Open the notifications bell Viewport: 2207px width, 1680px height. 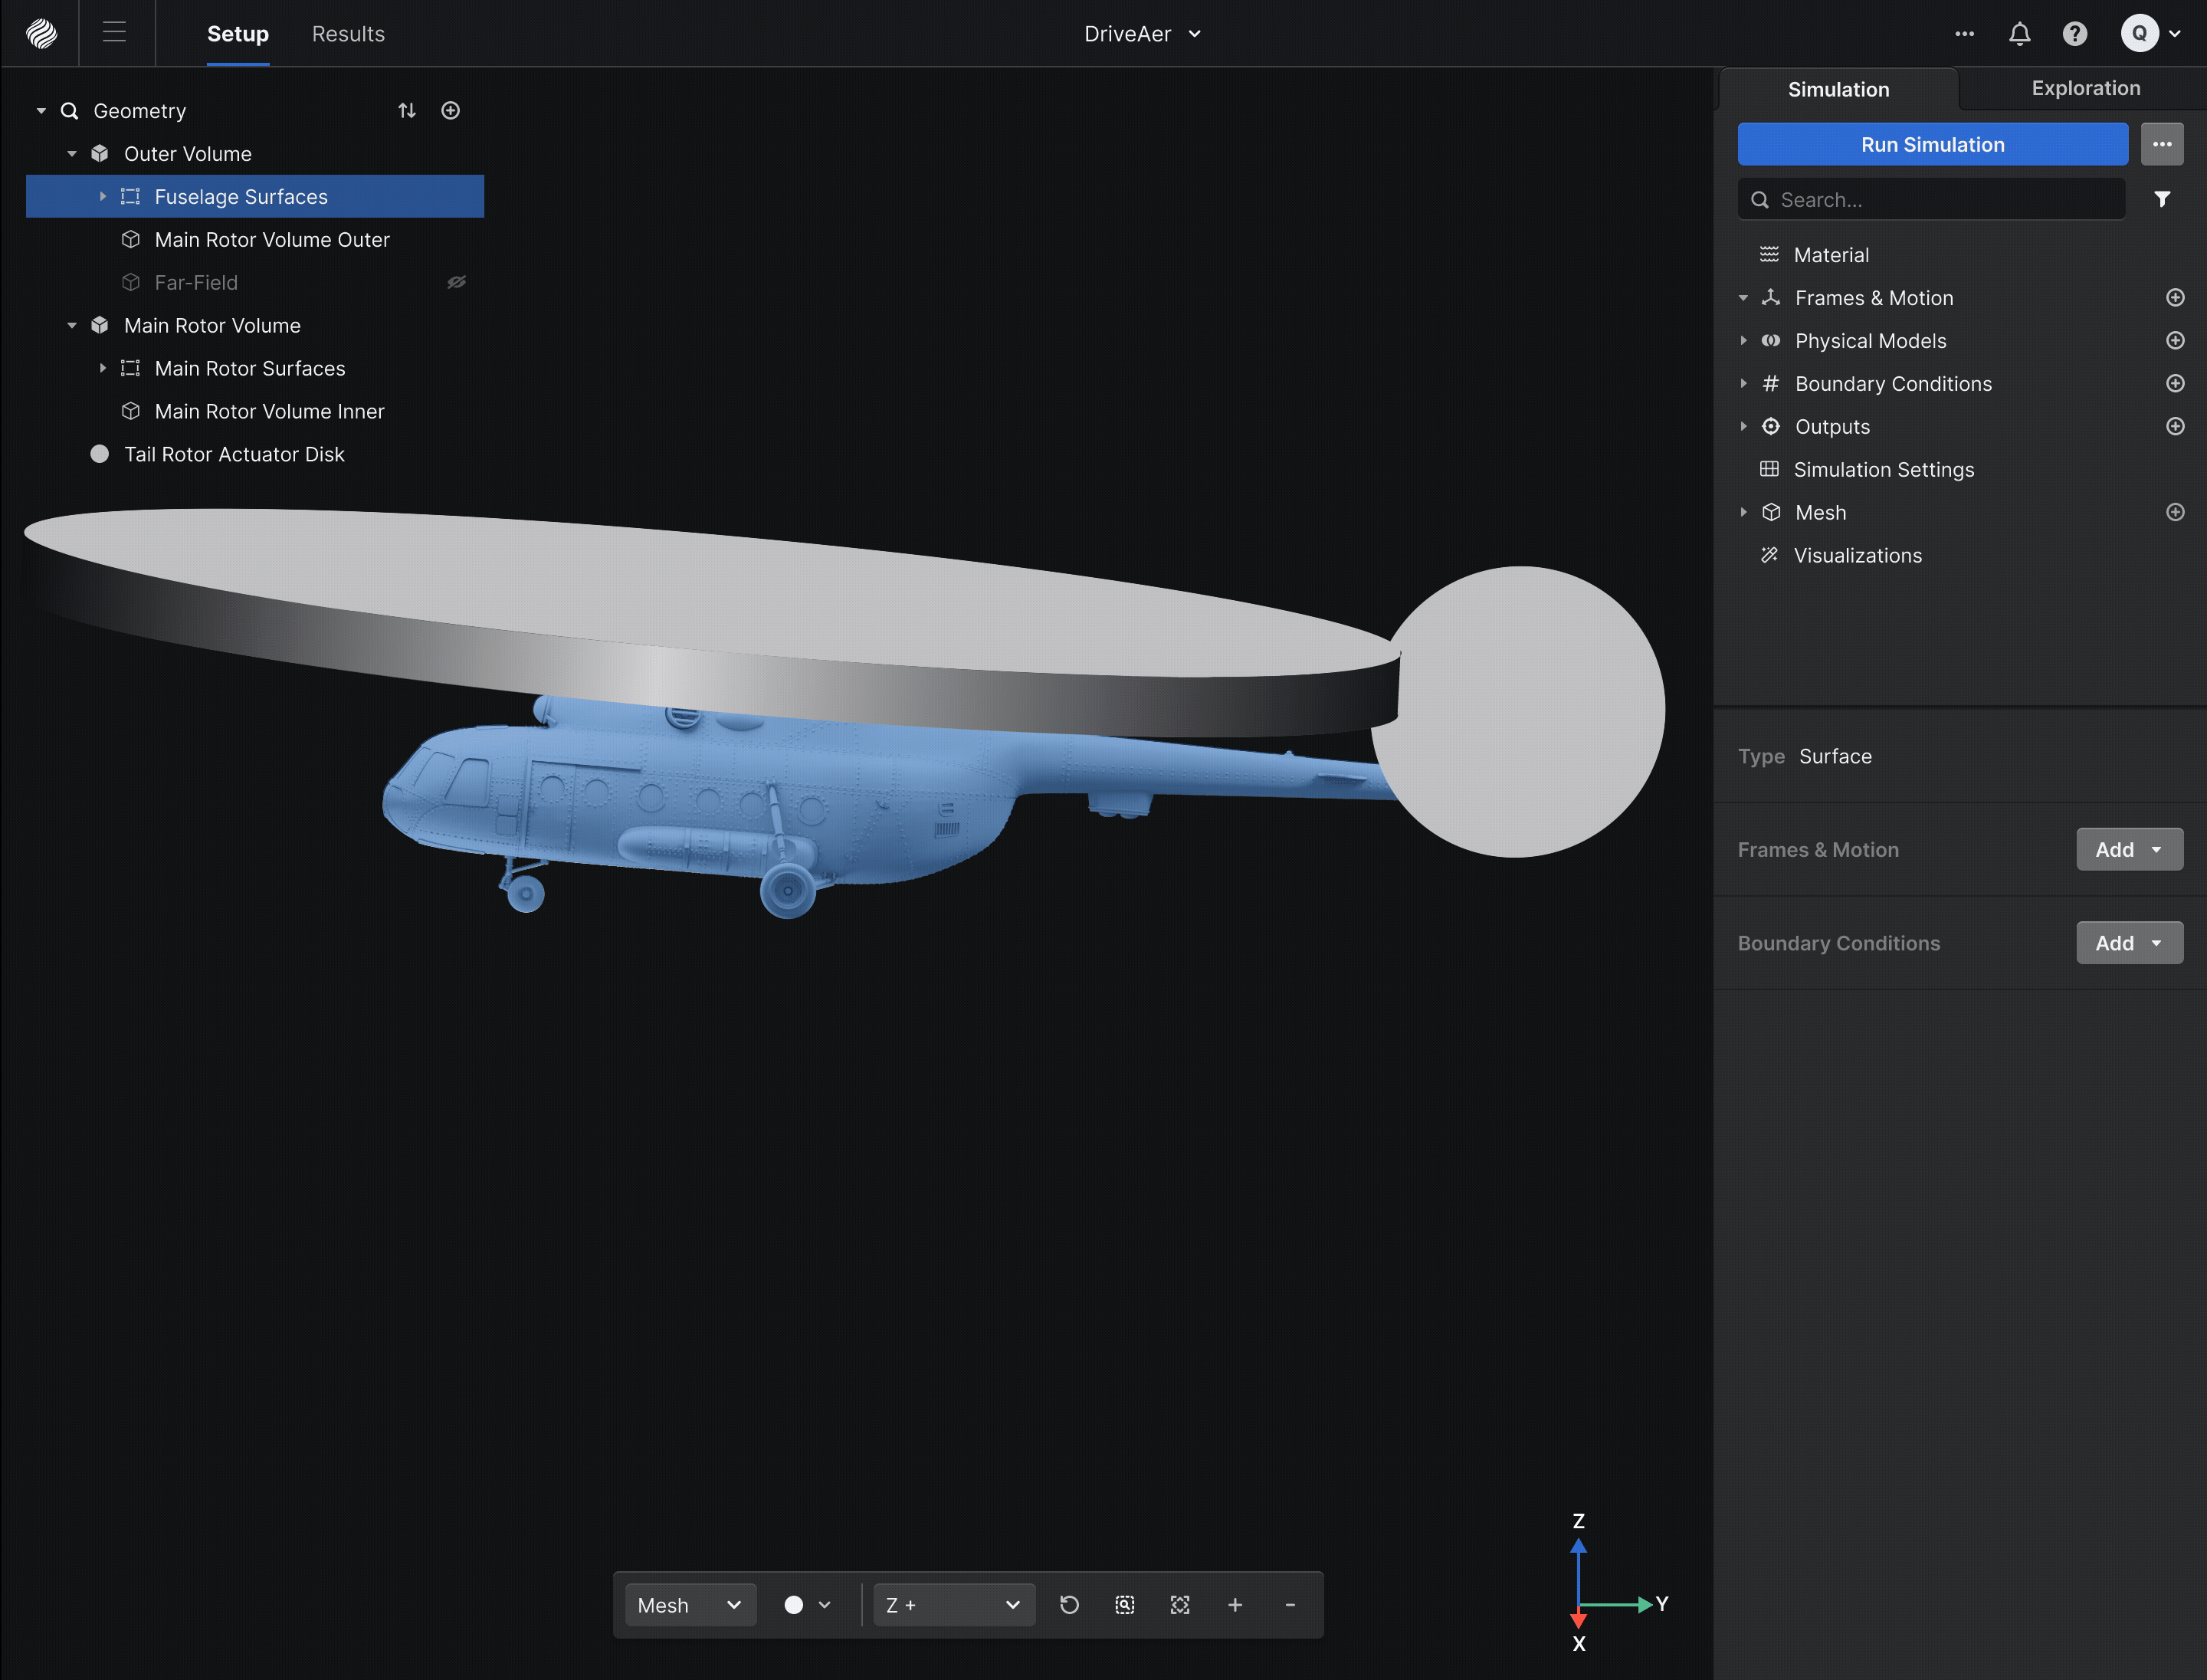tap(2019, 34)
